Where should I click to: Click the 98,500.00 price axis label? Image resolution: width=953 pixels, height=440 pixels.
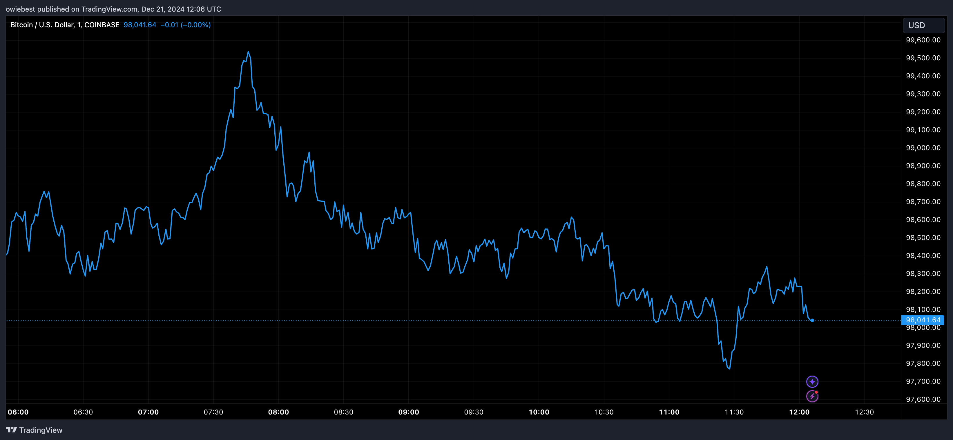pos(923,238)
